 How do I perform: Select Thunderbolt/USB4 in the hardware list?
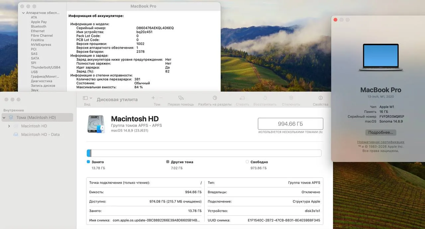pos(45,67)
